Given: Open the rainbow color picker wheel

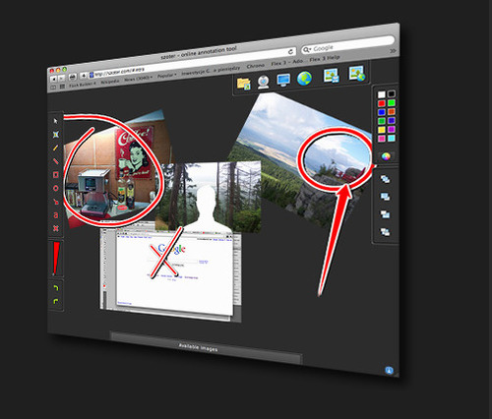Looking at the screenshot, I should [386, 156].
